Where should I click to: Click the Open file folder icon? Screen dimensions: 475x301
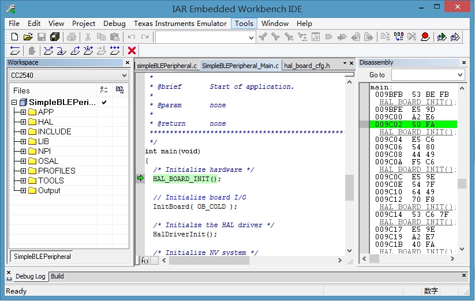point(28,37)
